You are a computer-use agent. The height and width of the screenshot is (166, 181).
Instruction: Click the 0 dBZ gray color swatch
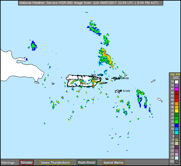[x=176, y=136]
